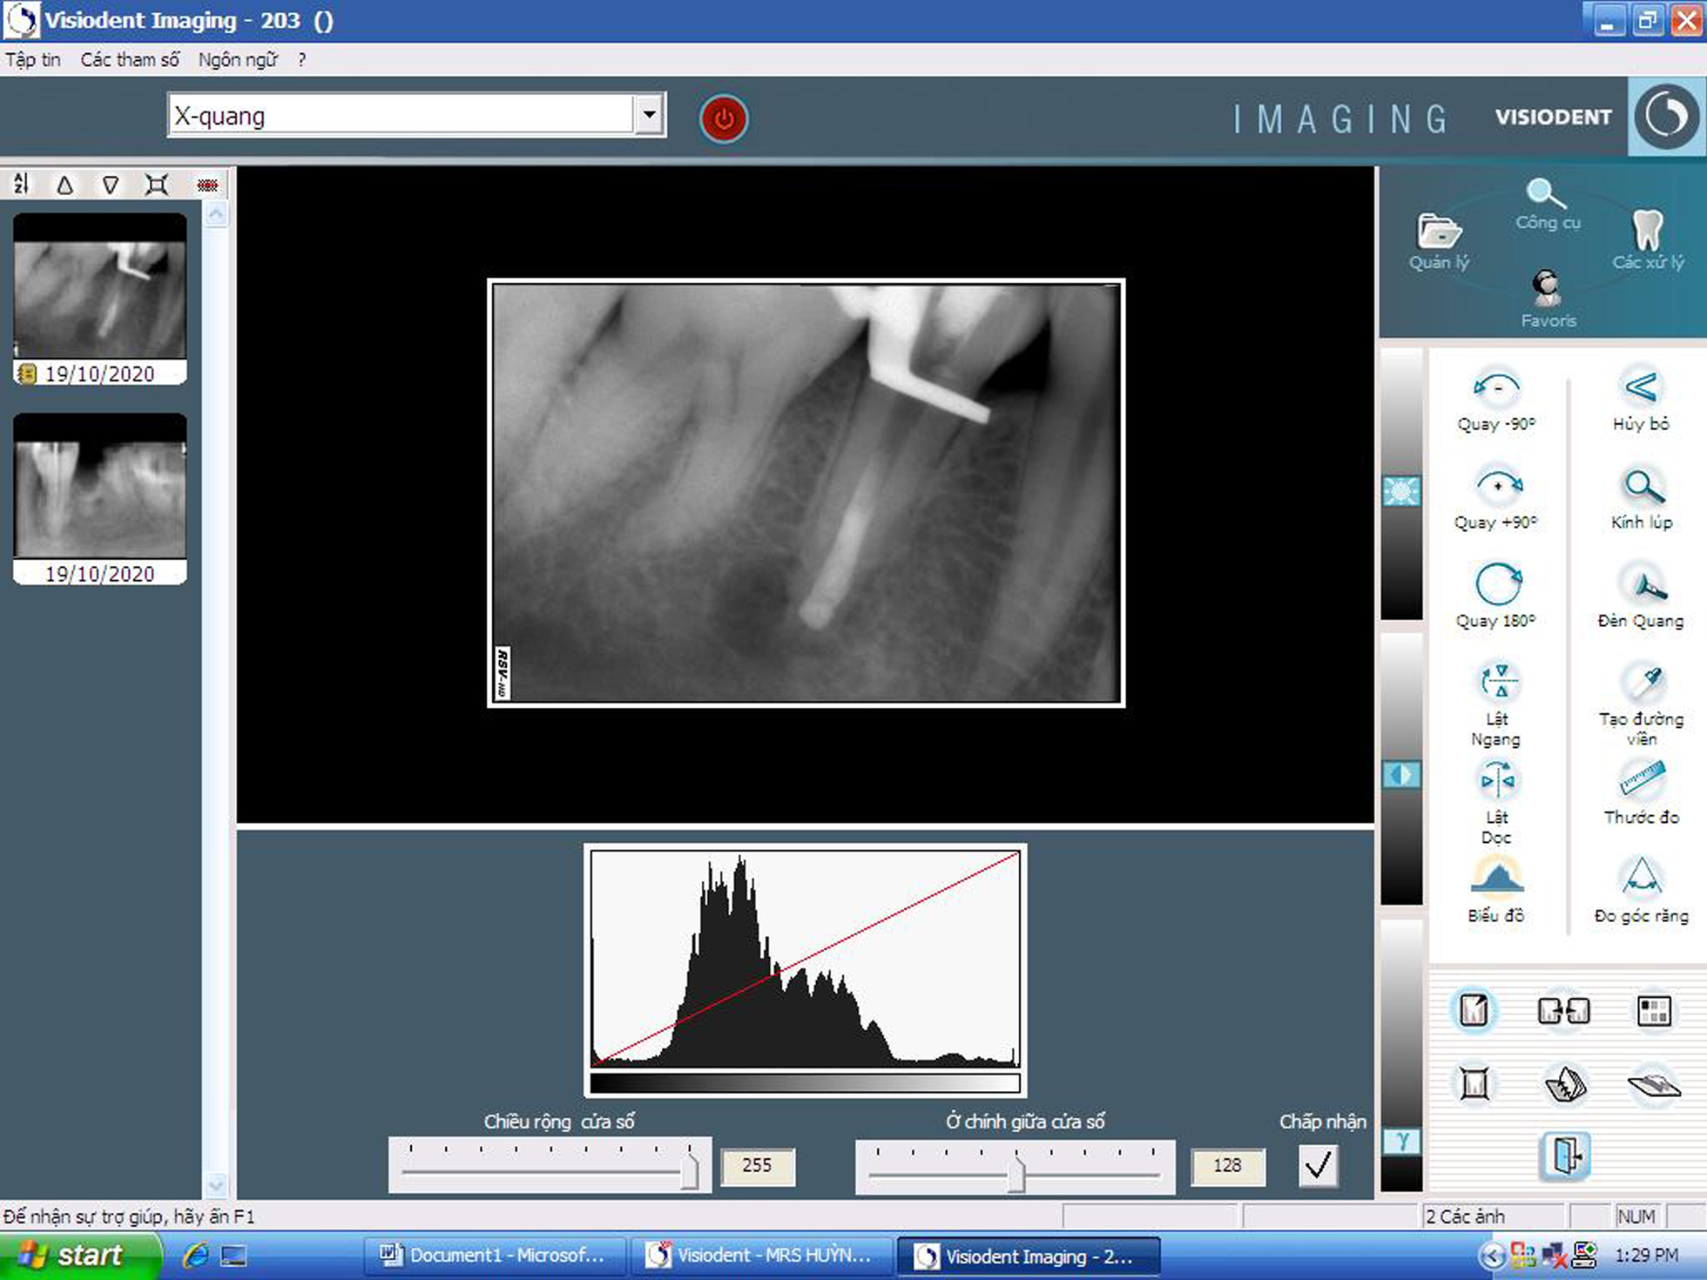The height and width of the screenshot is (1280, 1707).
Task: Select second 19/10/2020 X-ray thumbnail
Action: [x=99, y=498]
